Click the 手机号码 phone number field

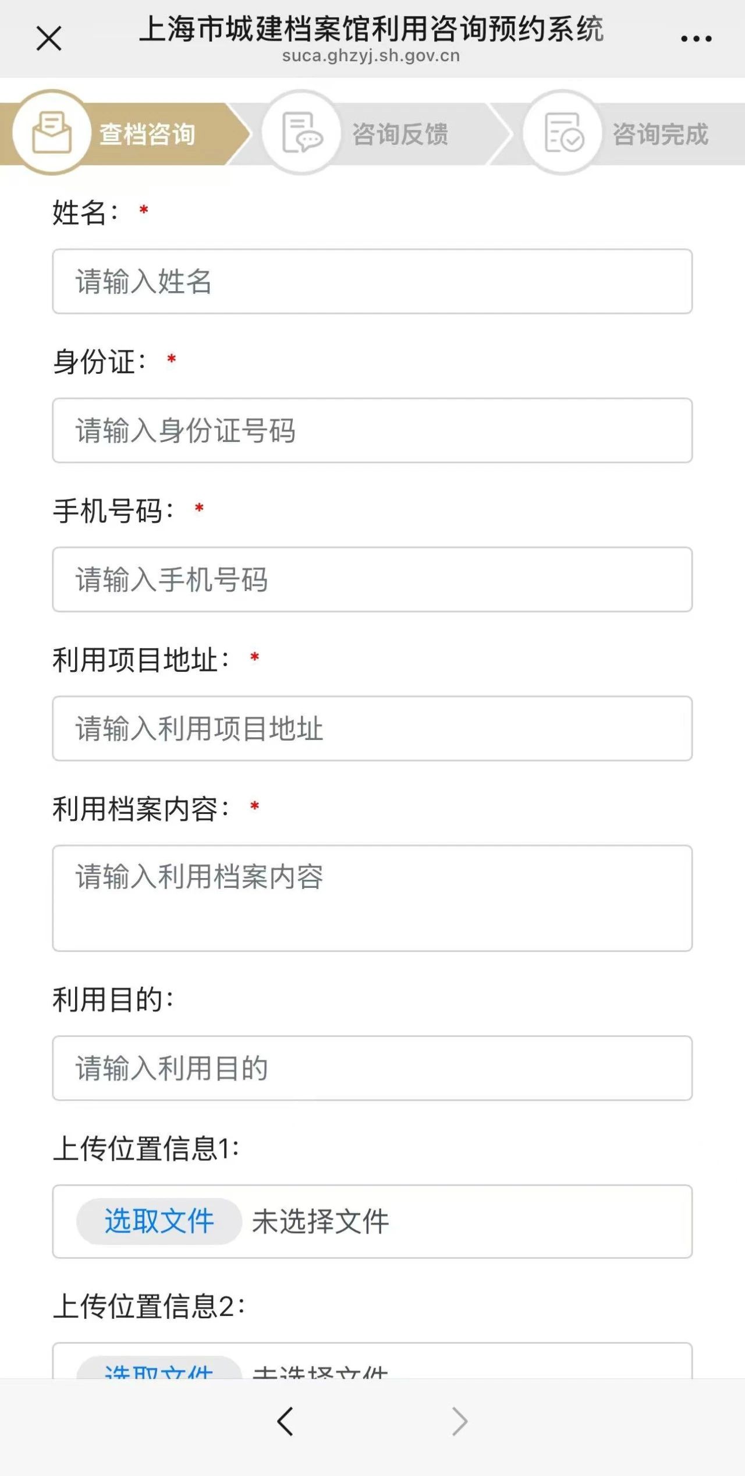tap(372, 580)
